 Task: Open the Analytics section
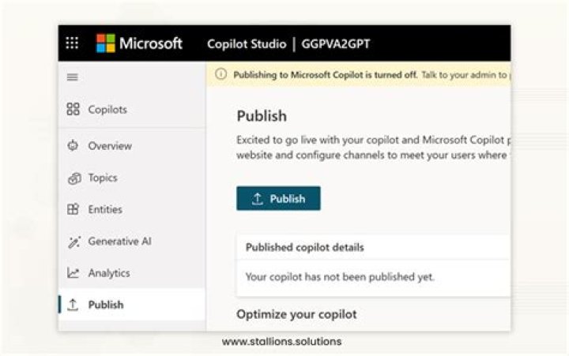click(x=109, y=273)
